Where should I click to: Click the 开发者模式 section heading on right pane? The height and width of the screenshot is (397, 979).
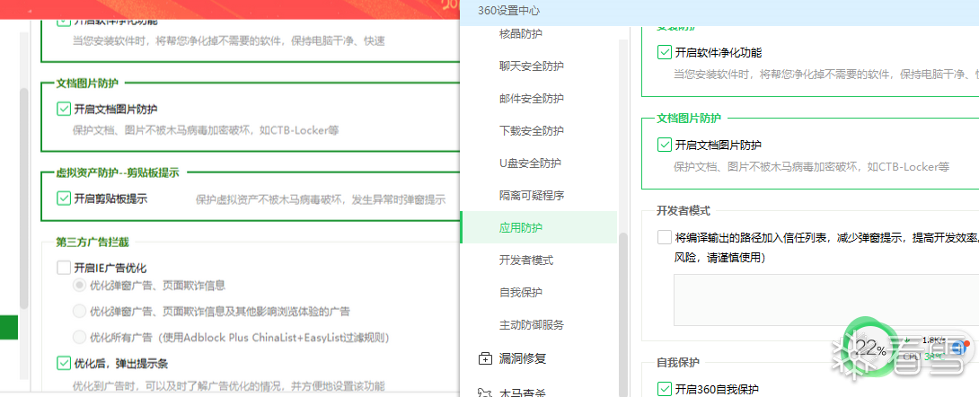point(683,210)
